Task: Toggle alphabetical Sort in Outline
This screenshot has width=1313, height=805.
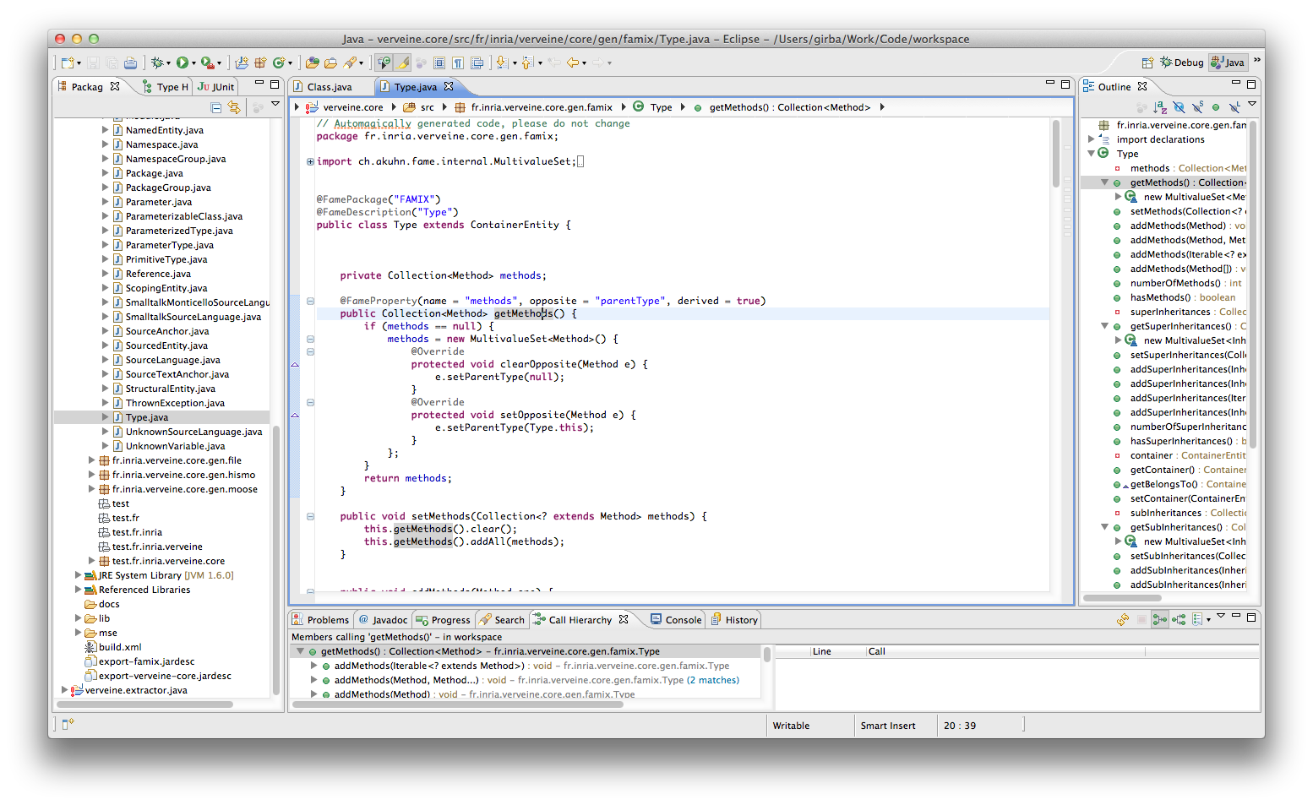Action: point(1160,107)
